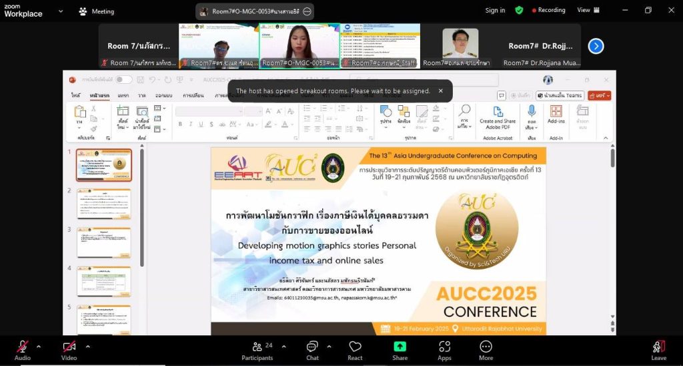Open the File tab in PowerPoint
This screenshot has width=683, height=366.
76,95
